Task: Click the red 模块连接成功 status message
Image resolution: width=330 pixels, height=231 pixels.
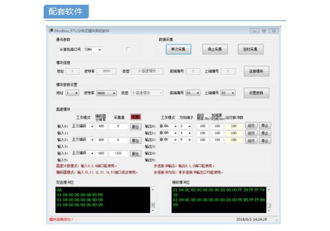Action: click(61, 220)
